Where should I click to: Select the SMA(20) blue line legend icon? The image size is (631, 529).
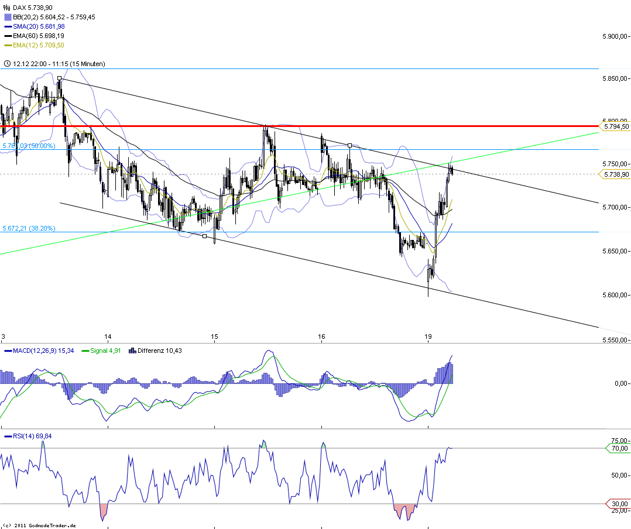(x=7, y=26)
